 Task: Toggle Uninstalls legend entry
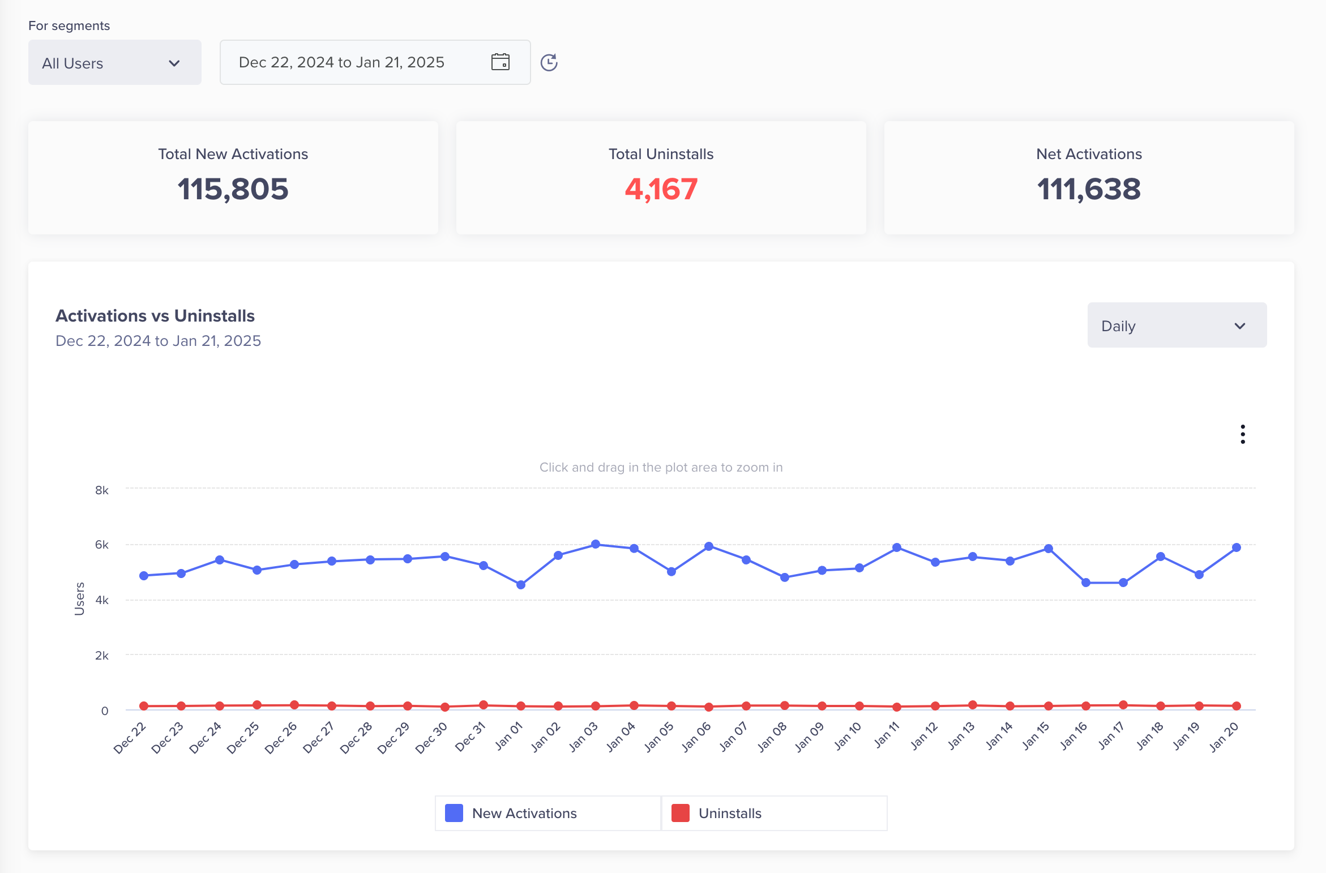coord(774,813)
